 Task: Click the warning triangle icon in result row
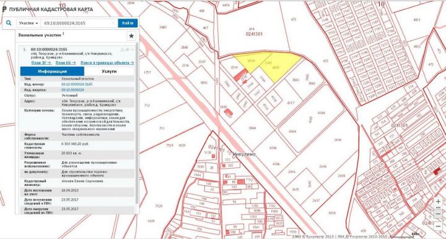coord(122,49)
